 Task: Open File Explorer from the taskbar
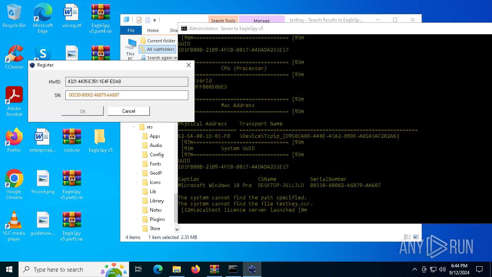click(x=176, y=269)
